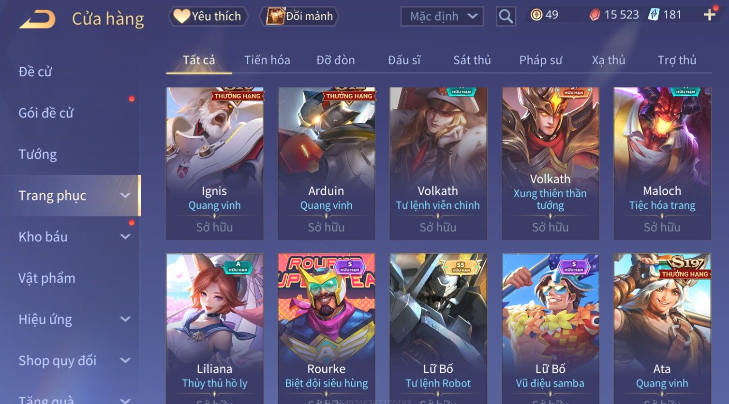Select the Ignis Quang vinh skin card

(215, 163)
